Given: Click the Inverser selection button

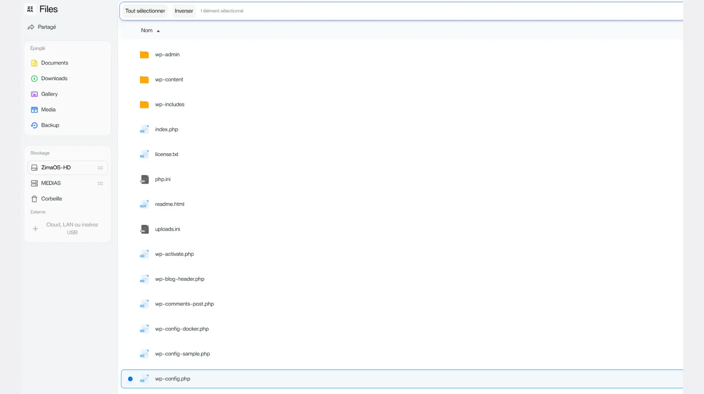Looking at the screenshot, I should [183, 11].
